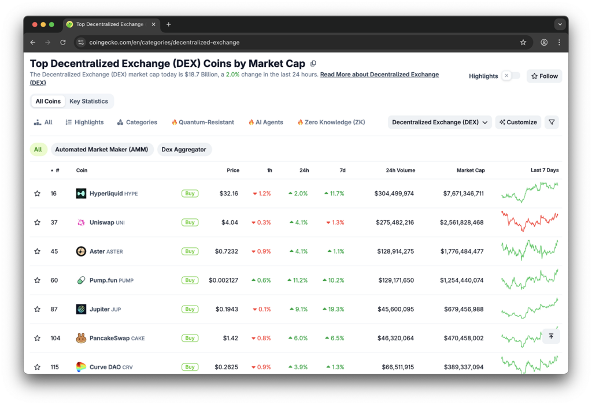Viewport: 592px width, 405px height.
Task: Jump to top with the arrow button
Action: click(x=551, y=336)
